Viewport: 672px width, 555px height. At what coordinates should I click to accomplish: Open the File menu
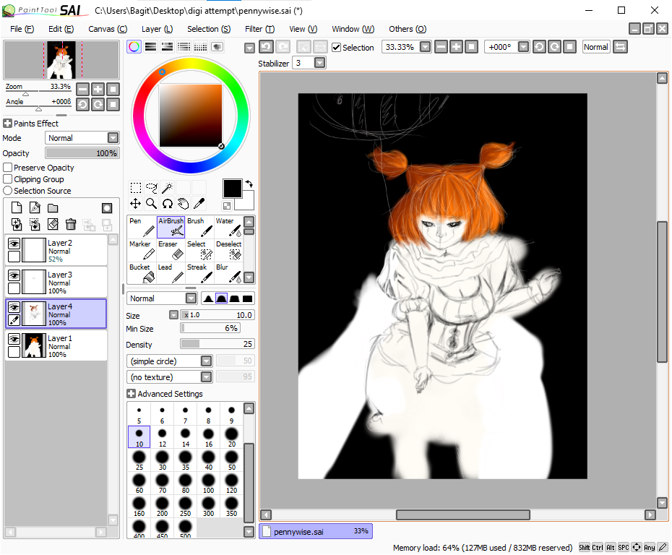point(22,29)
